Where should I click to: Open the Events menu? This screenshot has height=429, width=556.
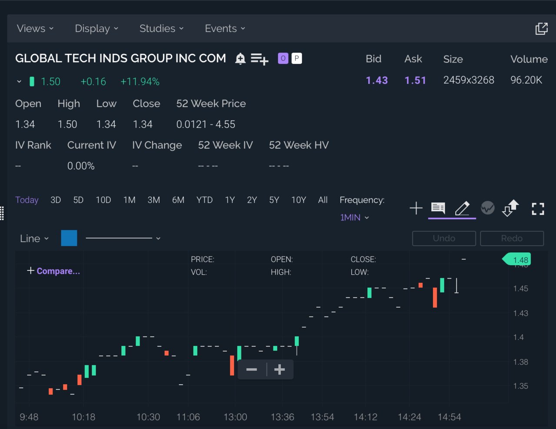pyautogui.click(x=225, y=29)
